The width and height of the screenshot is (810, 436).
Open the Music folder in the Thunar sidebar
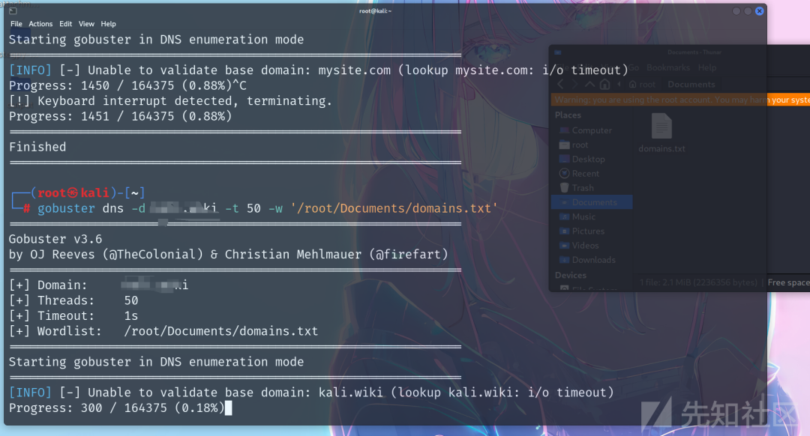tap(592, 217)
